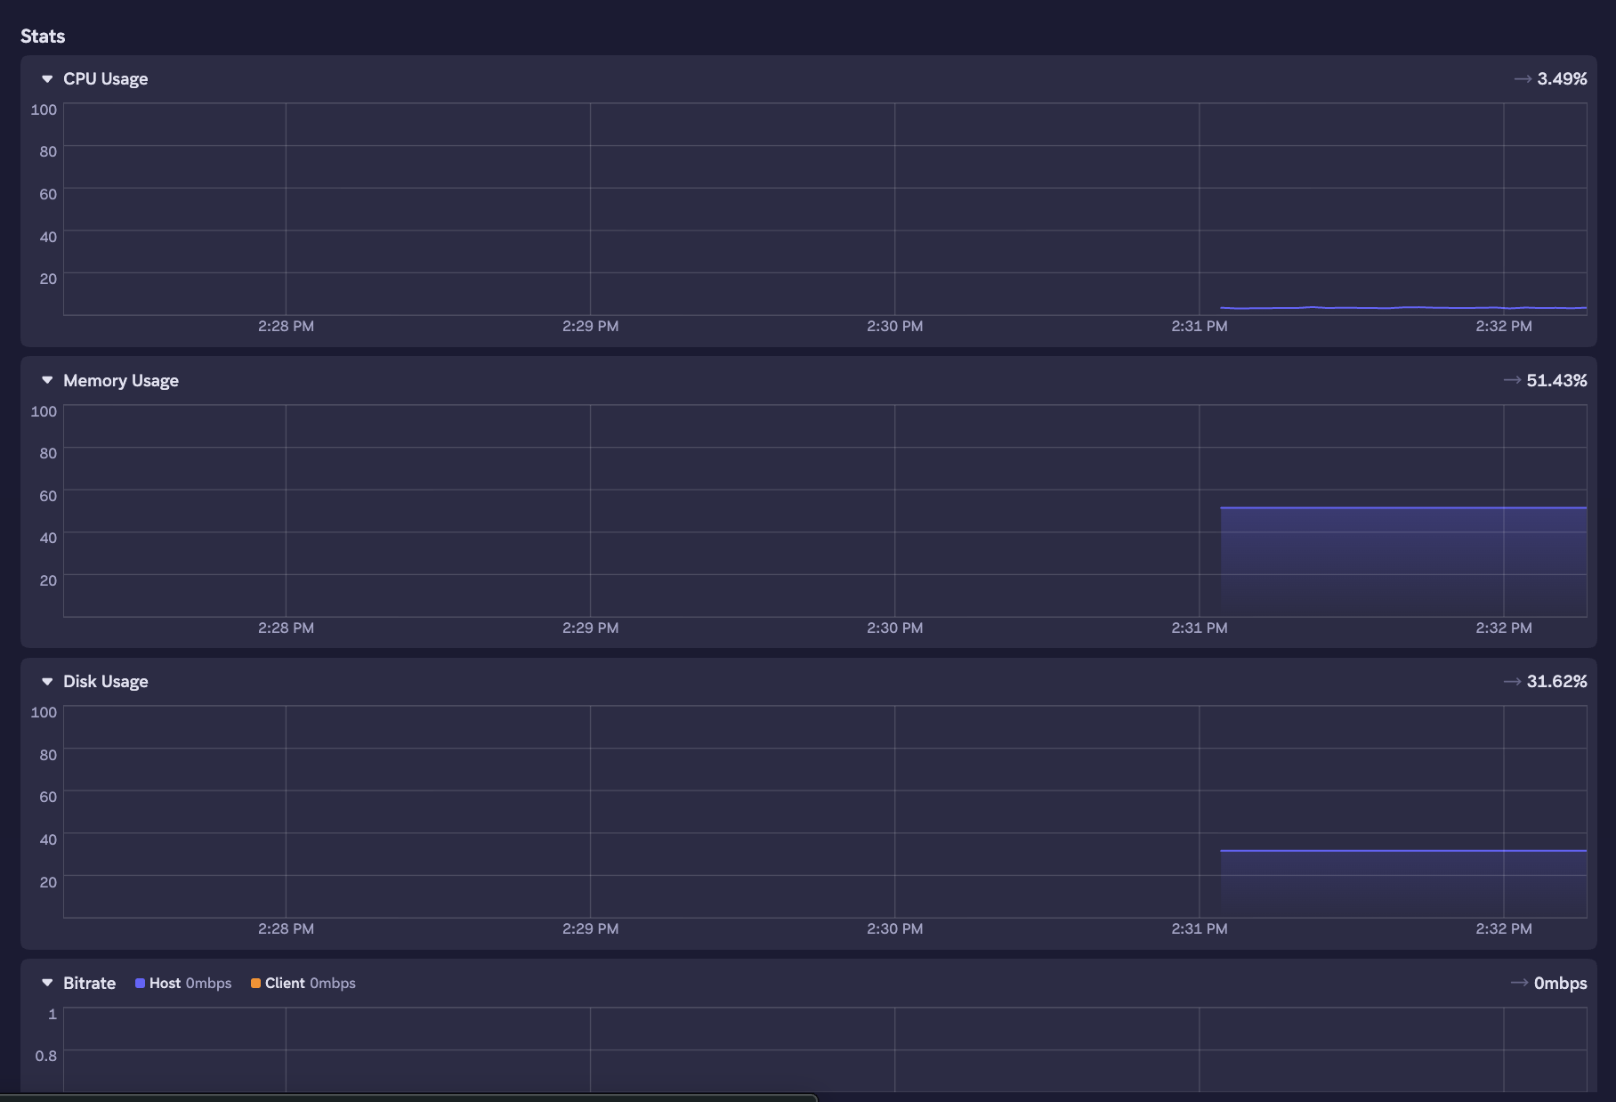Click the 100 axis label on CPU chart
Screen dimensions: 1616x1102
pyautogui.click(x=44, y=109)
